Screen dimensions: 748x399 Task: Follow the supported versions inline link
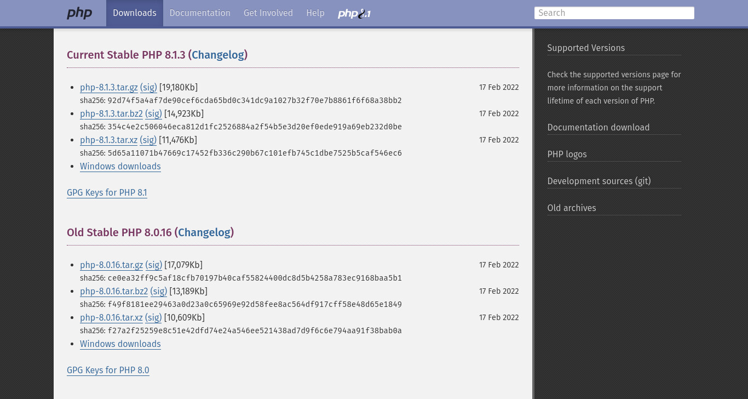[x=617, y=75]
